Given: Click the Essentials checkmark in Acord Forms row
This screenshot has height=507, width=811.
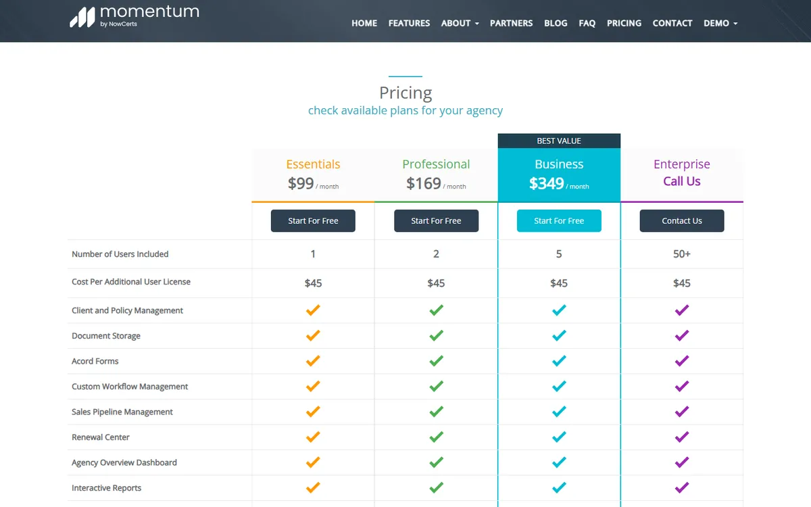Looking at the screenshot, I should coord(313,361).
